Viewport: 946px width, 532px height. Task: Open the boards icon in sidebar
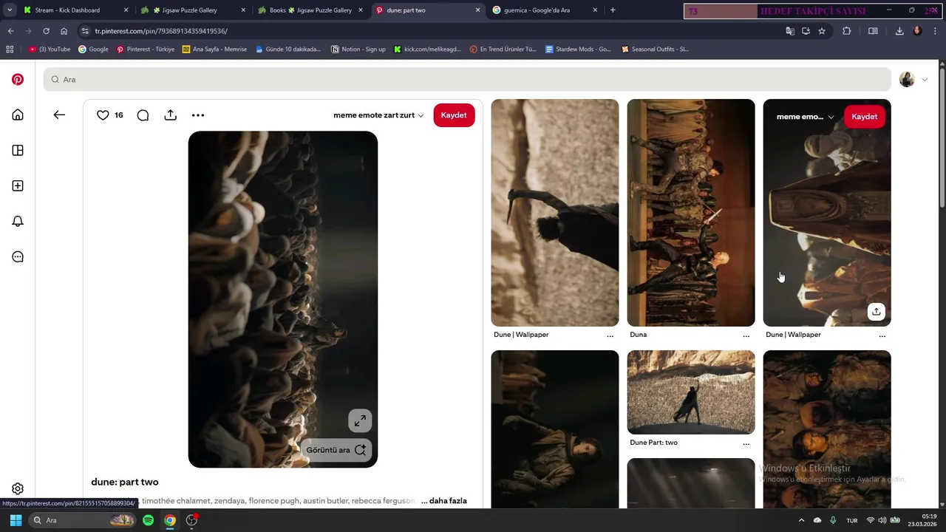point(18,150)
